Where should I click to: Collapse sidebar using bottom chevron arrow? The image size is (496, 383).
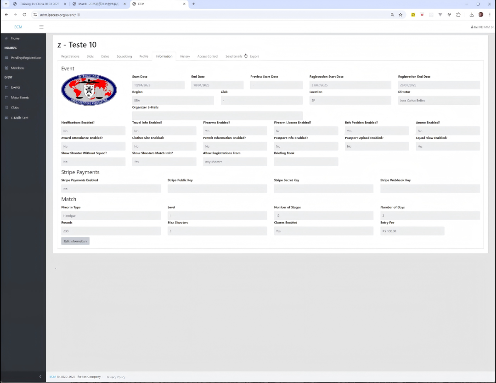(x=40, y=377)
